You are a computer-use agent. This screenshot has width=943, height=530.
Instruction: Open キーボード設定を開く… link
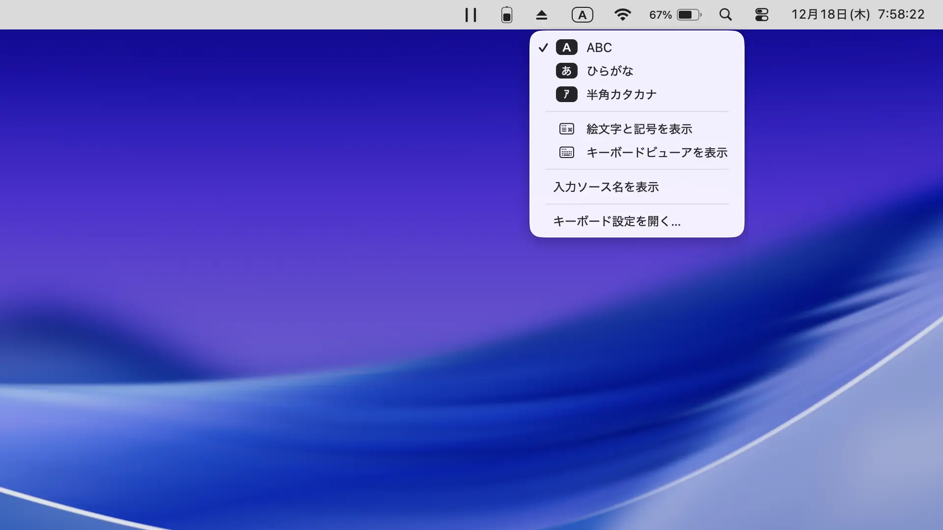(616, 221)
